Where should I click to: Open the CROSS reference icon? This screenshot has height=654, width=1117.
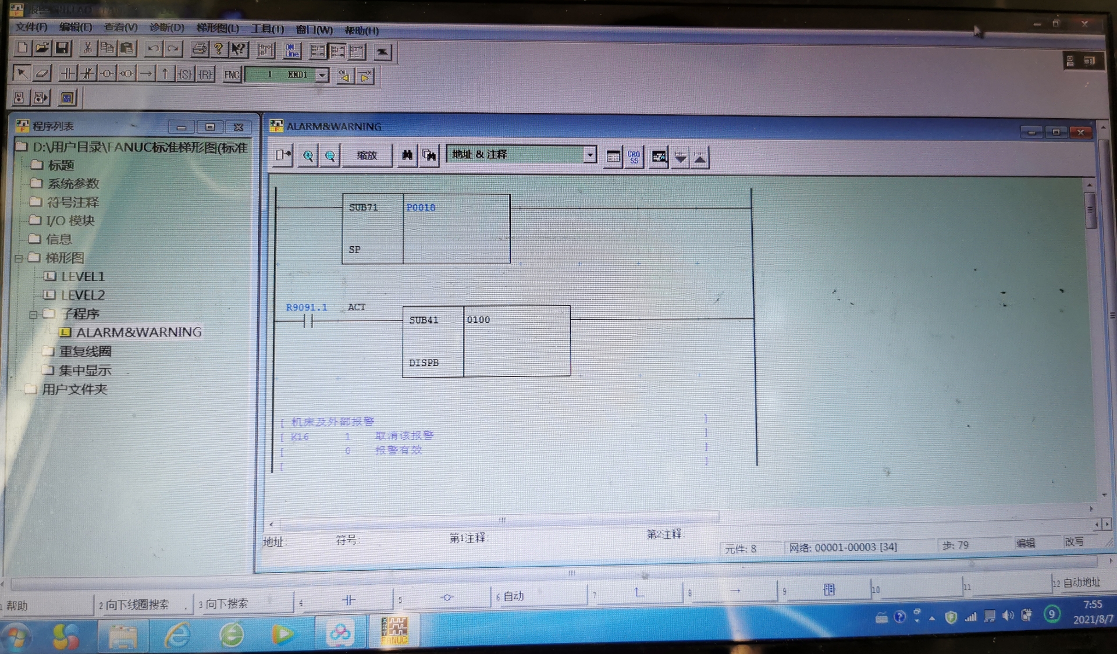tap(634, 157)
